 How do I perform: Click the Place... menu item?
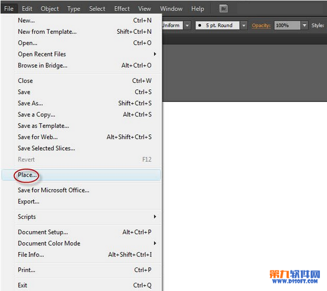pyautogui.click(x=81, y=175)
